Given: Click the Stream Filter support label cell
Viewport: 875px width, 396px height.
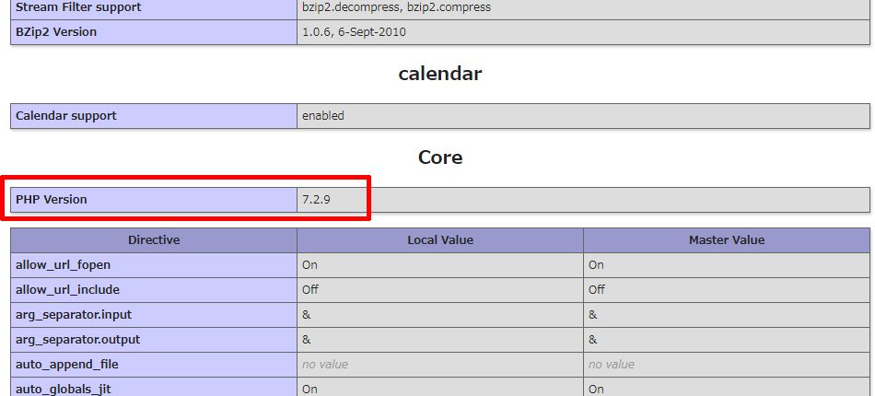Looking at the screenshot, I should pos(78,7).
